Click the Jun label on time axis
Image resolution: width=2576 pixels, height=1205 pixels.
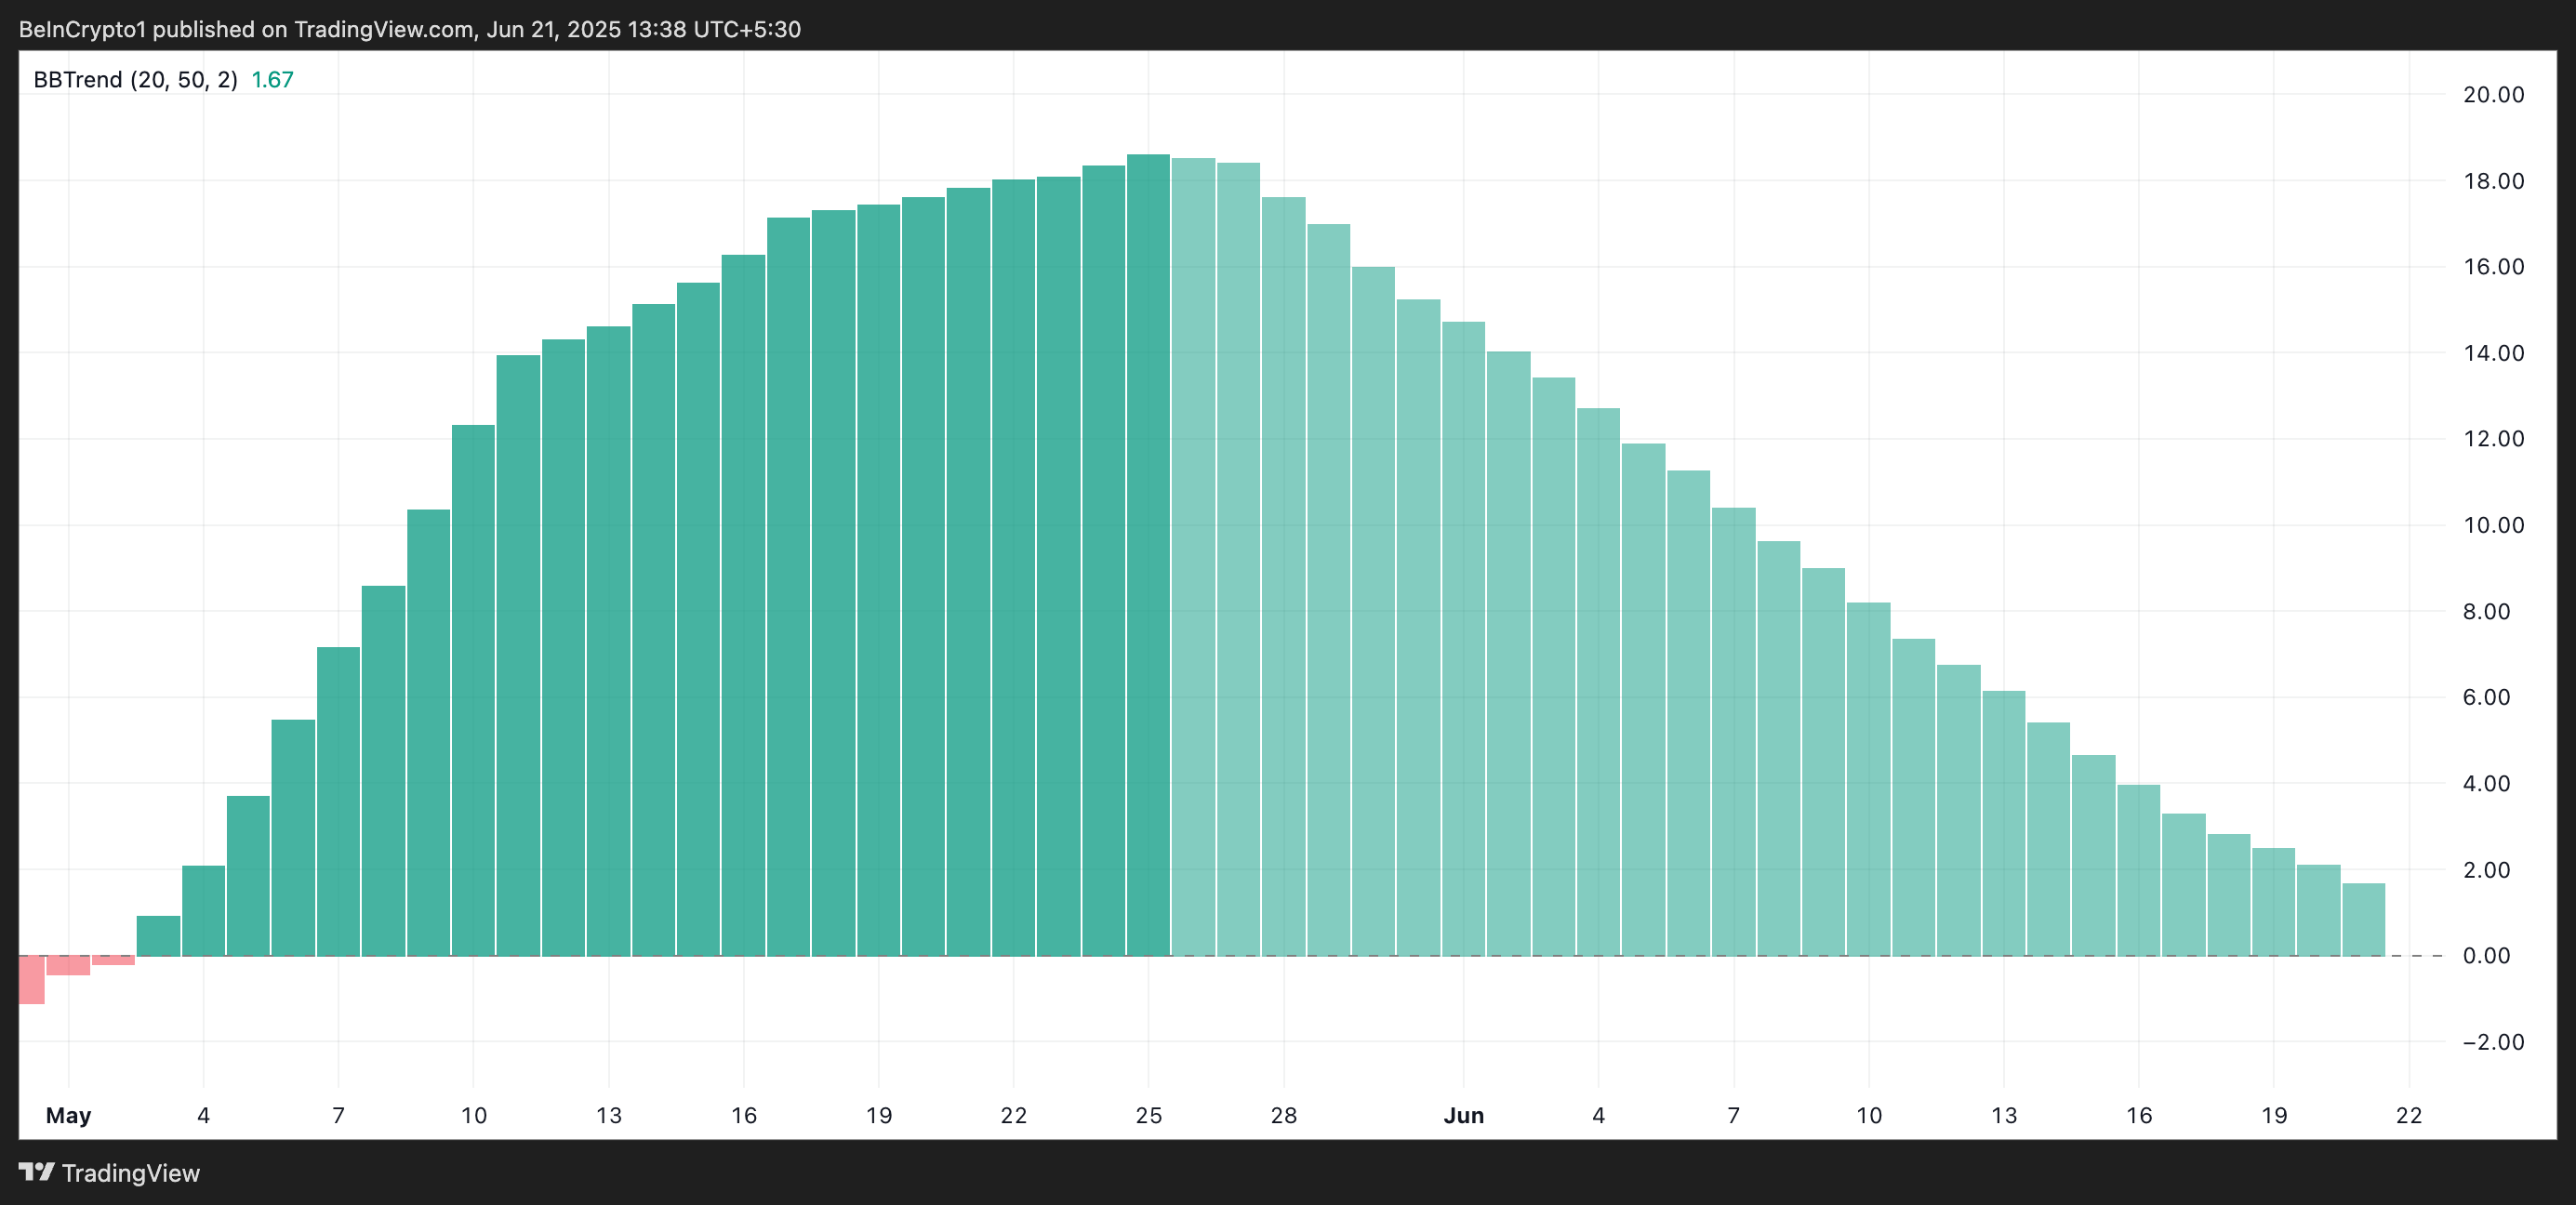[1463, 1115]
